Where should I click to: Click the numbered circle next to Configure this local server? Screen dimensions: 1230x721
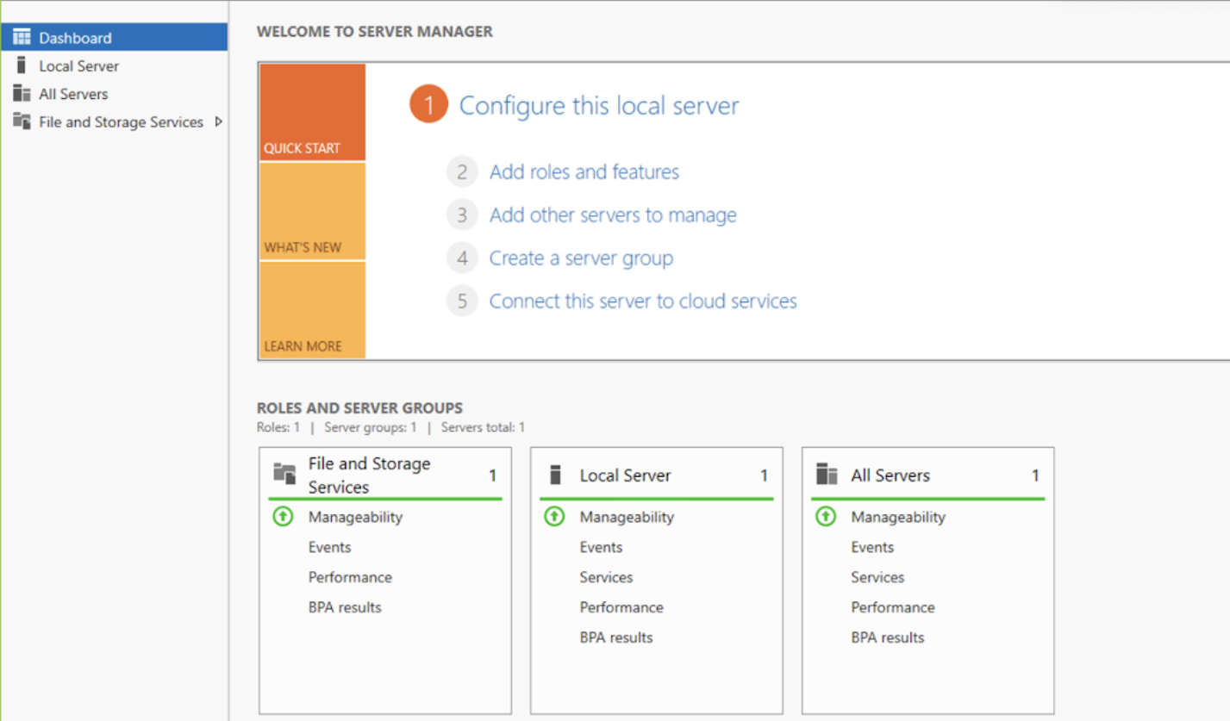(x=428, y=104)
